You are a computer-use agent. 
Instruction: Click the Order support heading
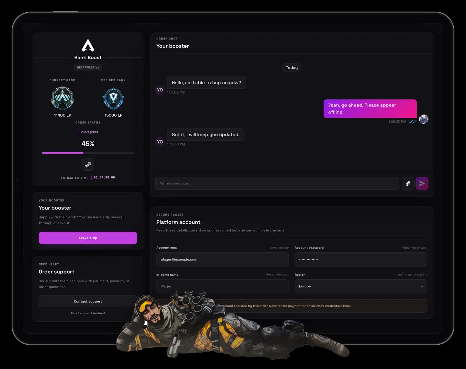(x=56, y=272)
